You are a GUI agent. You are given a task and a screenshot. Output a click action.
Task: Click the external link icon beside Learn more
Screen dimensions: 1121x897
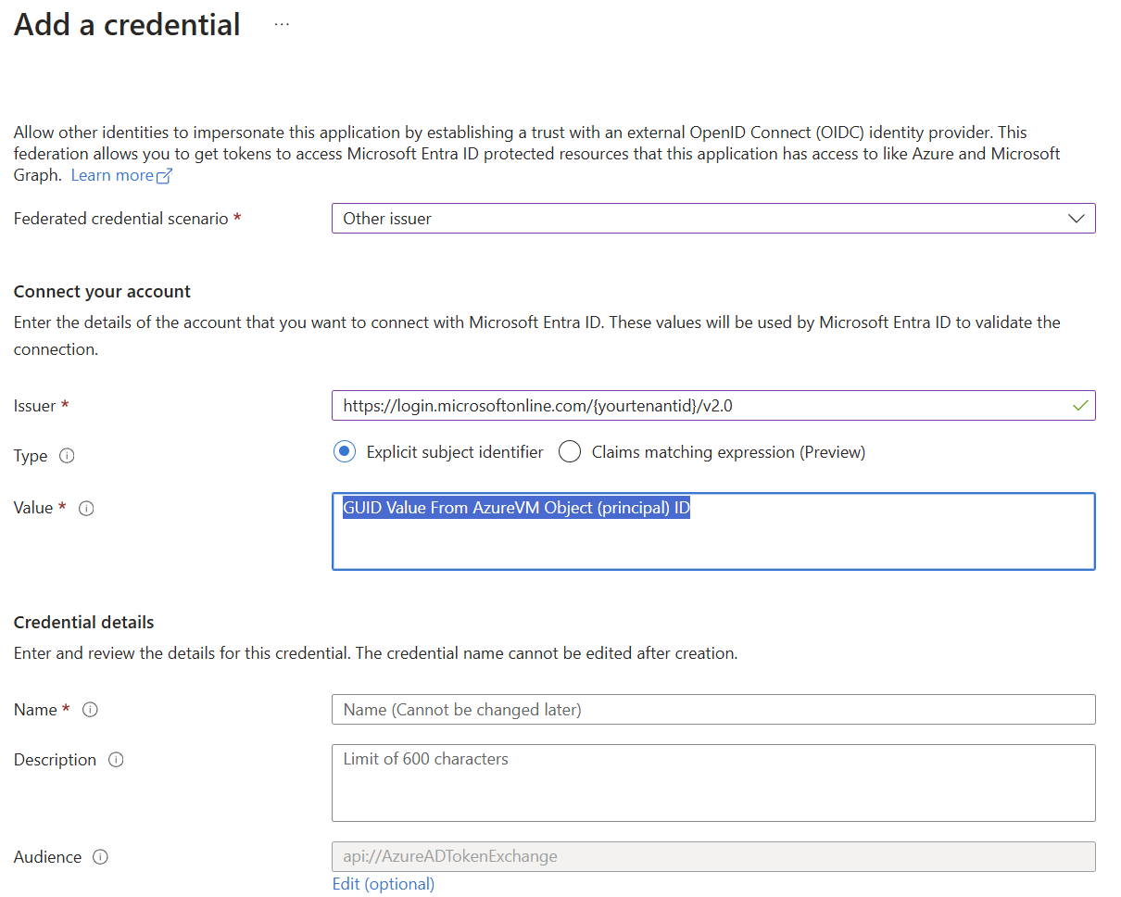165,176
